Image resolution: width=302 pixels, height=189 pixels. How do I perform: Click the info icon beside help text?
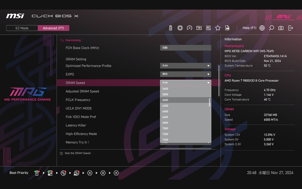point(61,153)
